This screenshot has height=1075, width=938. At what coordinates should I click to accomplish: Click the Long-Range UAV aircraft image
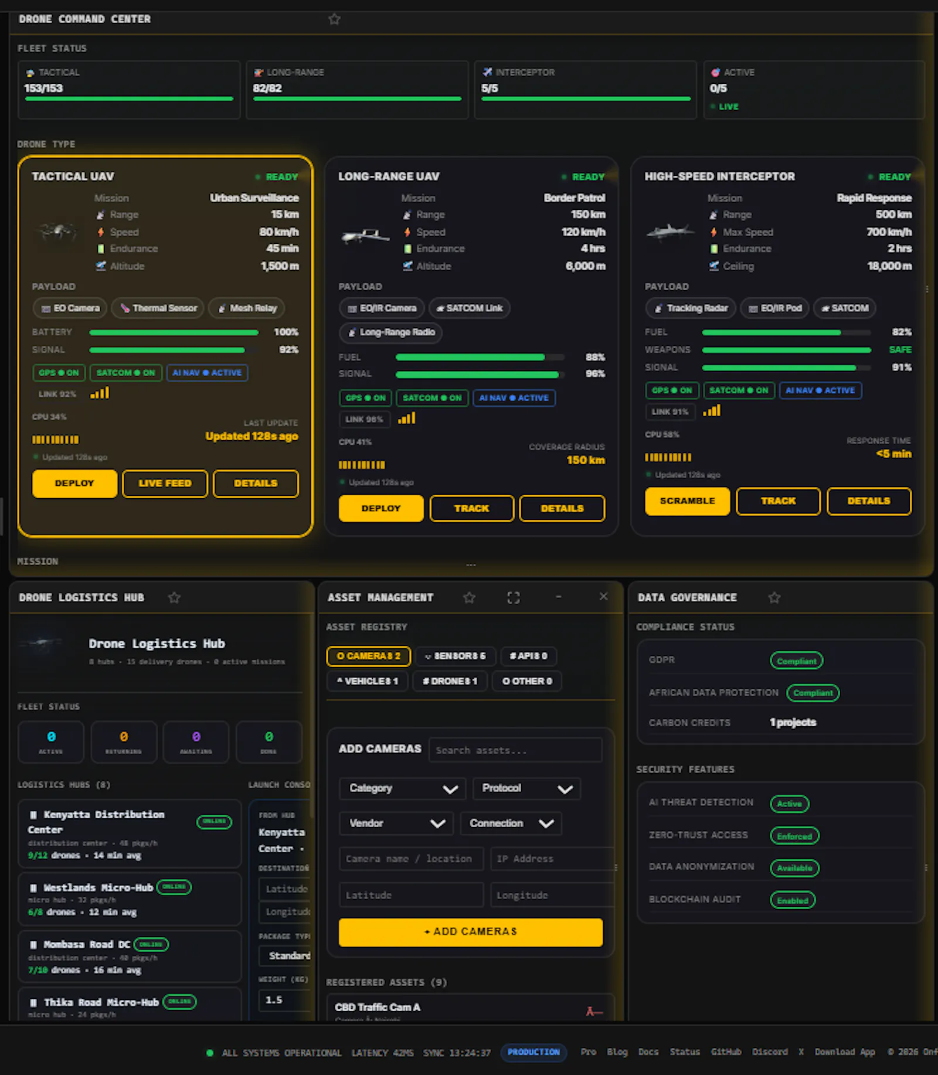point(365,236)
